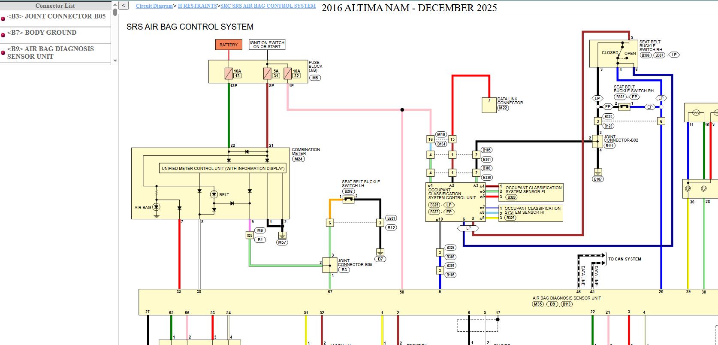The width and height of the screenshot is (718, 345).
Task: Click the AIR BAG DIAGNOSIS SENSOR UNIT label
Action: point(567,298)
